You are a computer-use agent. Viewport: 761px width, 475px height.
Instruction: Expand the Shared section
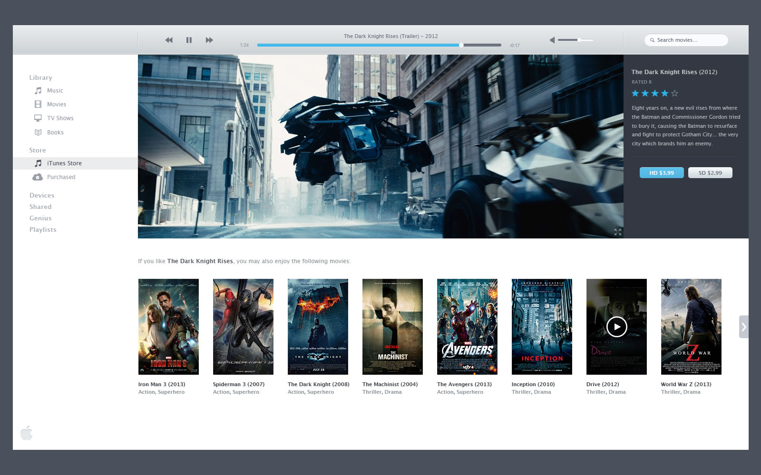pyautogui.click(x=40, y=207)
